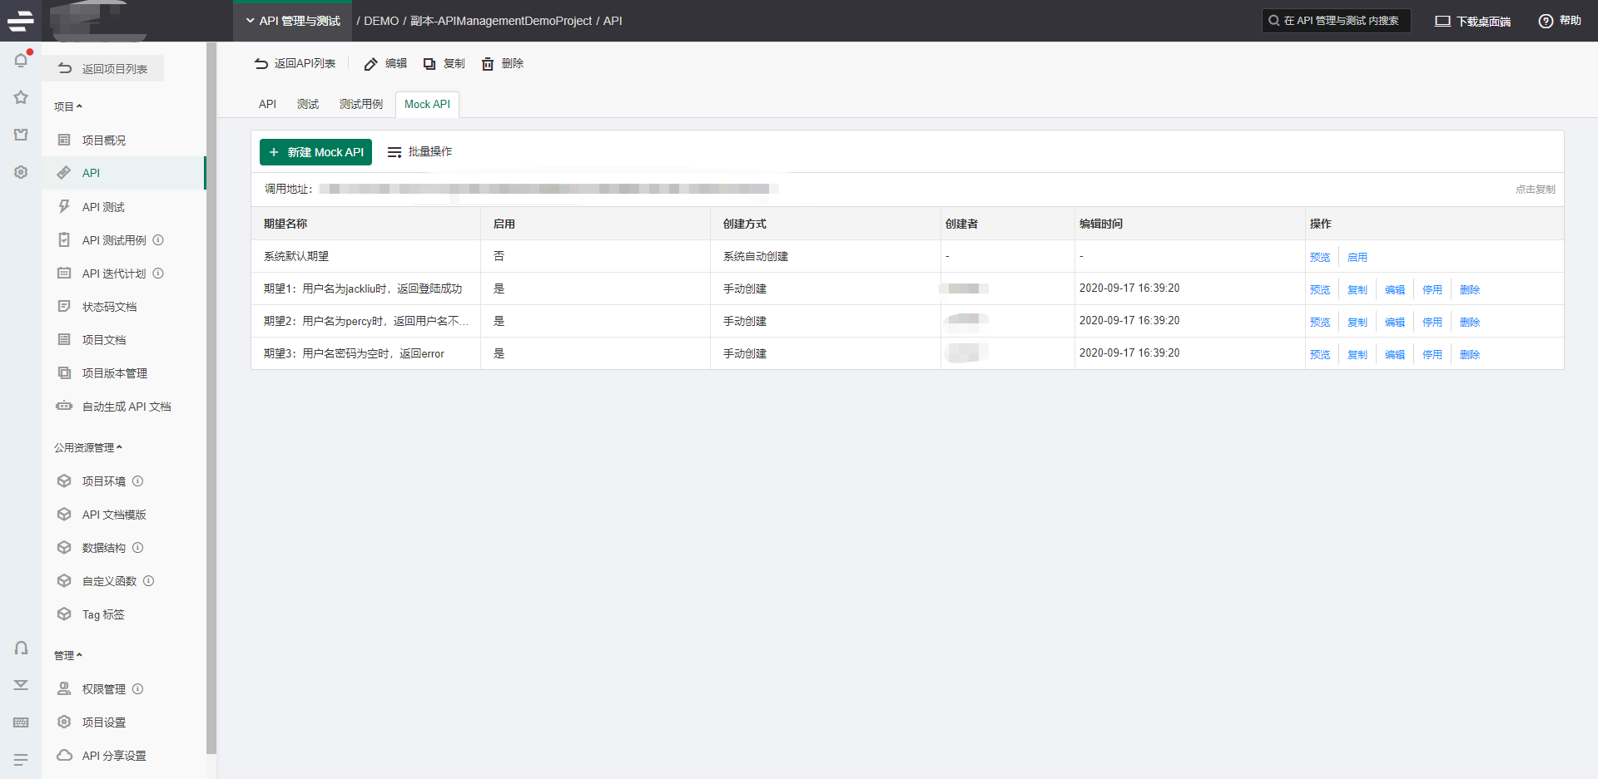Click 删除 for 期望3 error row

click(1469, 354)
